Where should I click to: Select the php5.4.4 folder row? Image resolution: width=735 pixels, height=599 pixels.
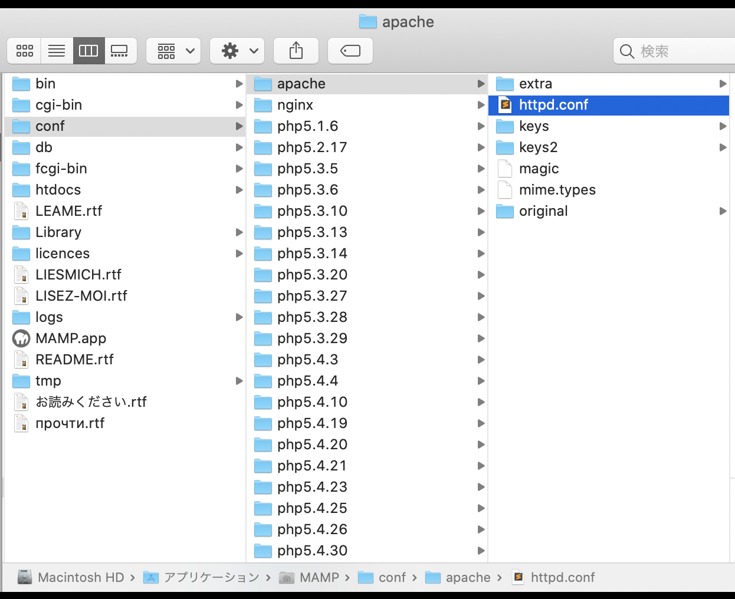367,381
